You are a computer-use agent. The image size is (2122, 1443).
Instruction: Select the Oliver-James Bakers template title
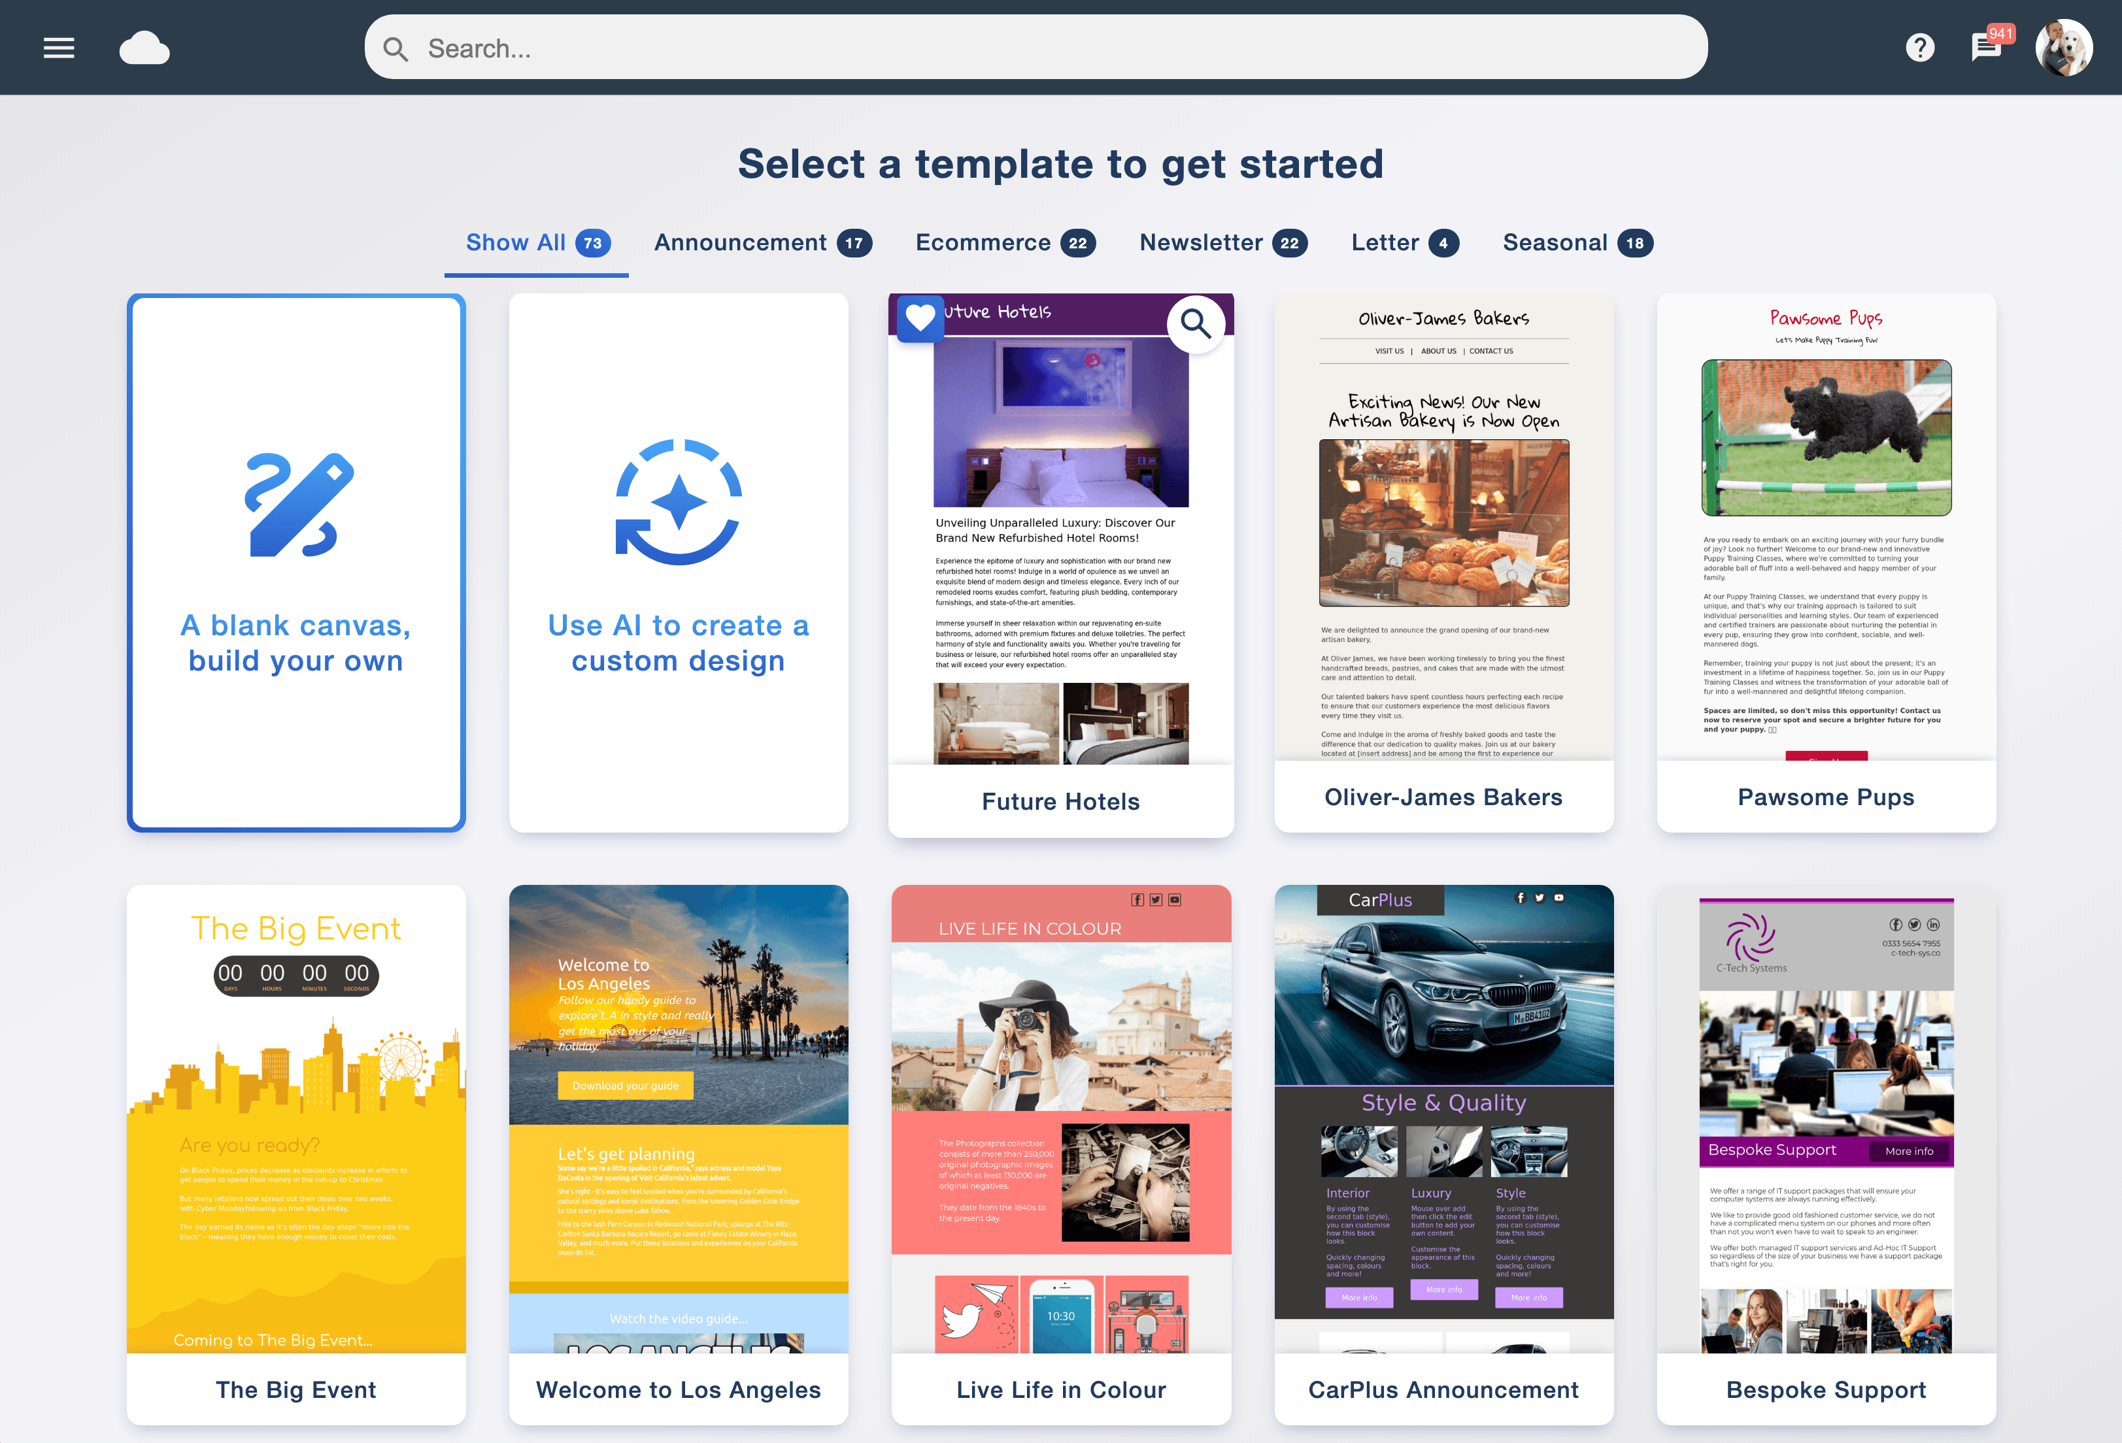point(1443,797)
